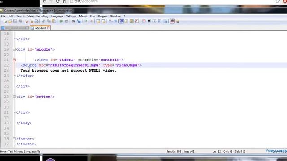Click the Close document toolbar icon

click(x=26, y=21)
